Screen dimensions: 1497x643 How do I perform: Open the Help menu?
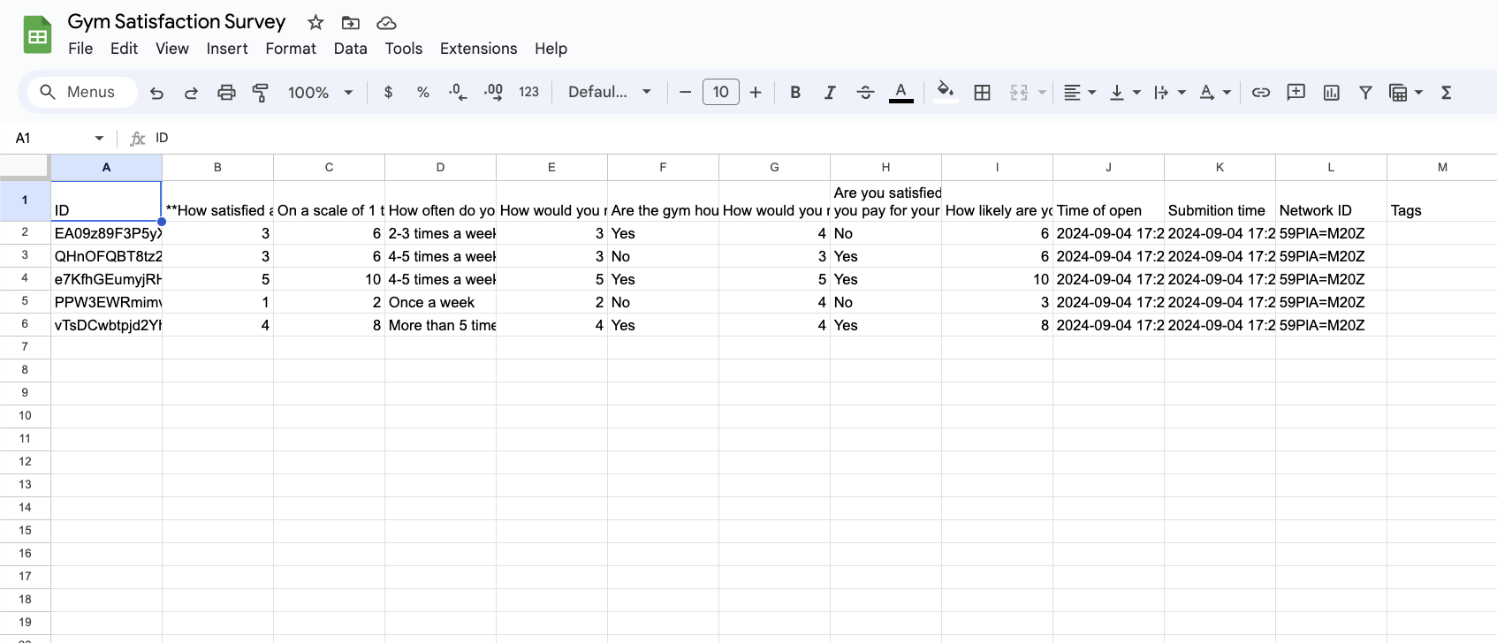(x=551, y=49)
